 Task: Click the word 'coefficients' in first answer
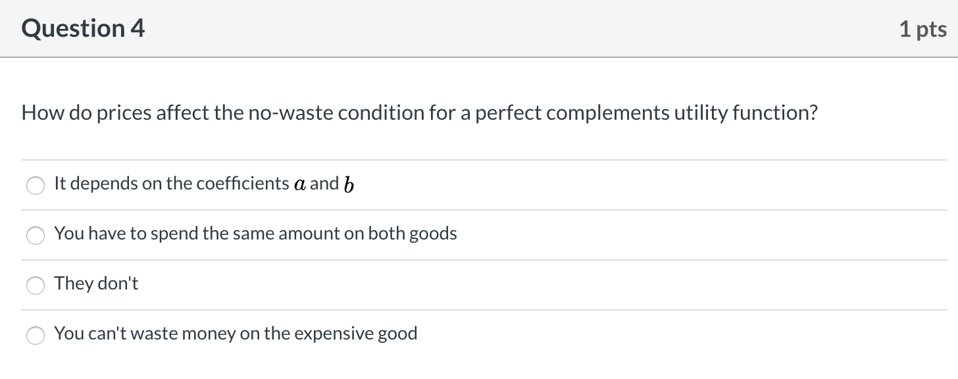[243, 183]
